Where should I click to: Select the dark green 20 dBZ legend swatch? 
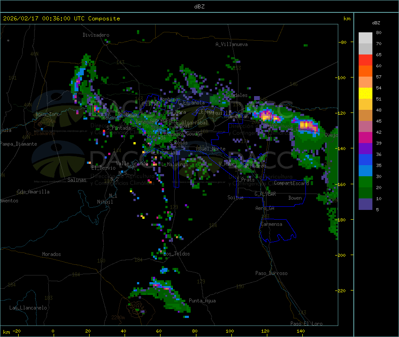pos(365,193)
